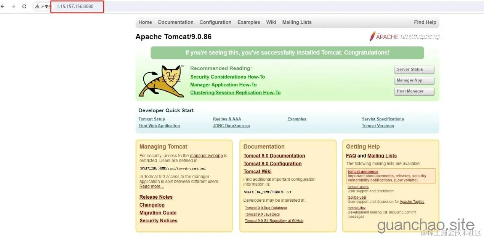Open Tomcat 9.0 Bug Database link
Viewport: 484px width, 239px height.
(x=266, y=208)
